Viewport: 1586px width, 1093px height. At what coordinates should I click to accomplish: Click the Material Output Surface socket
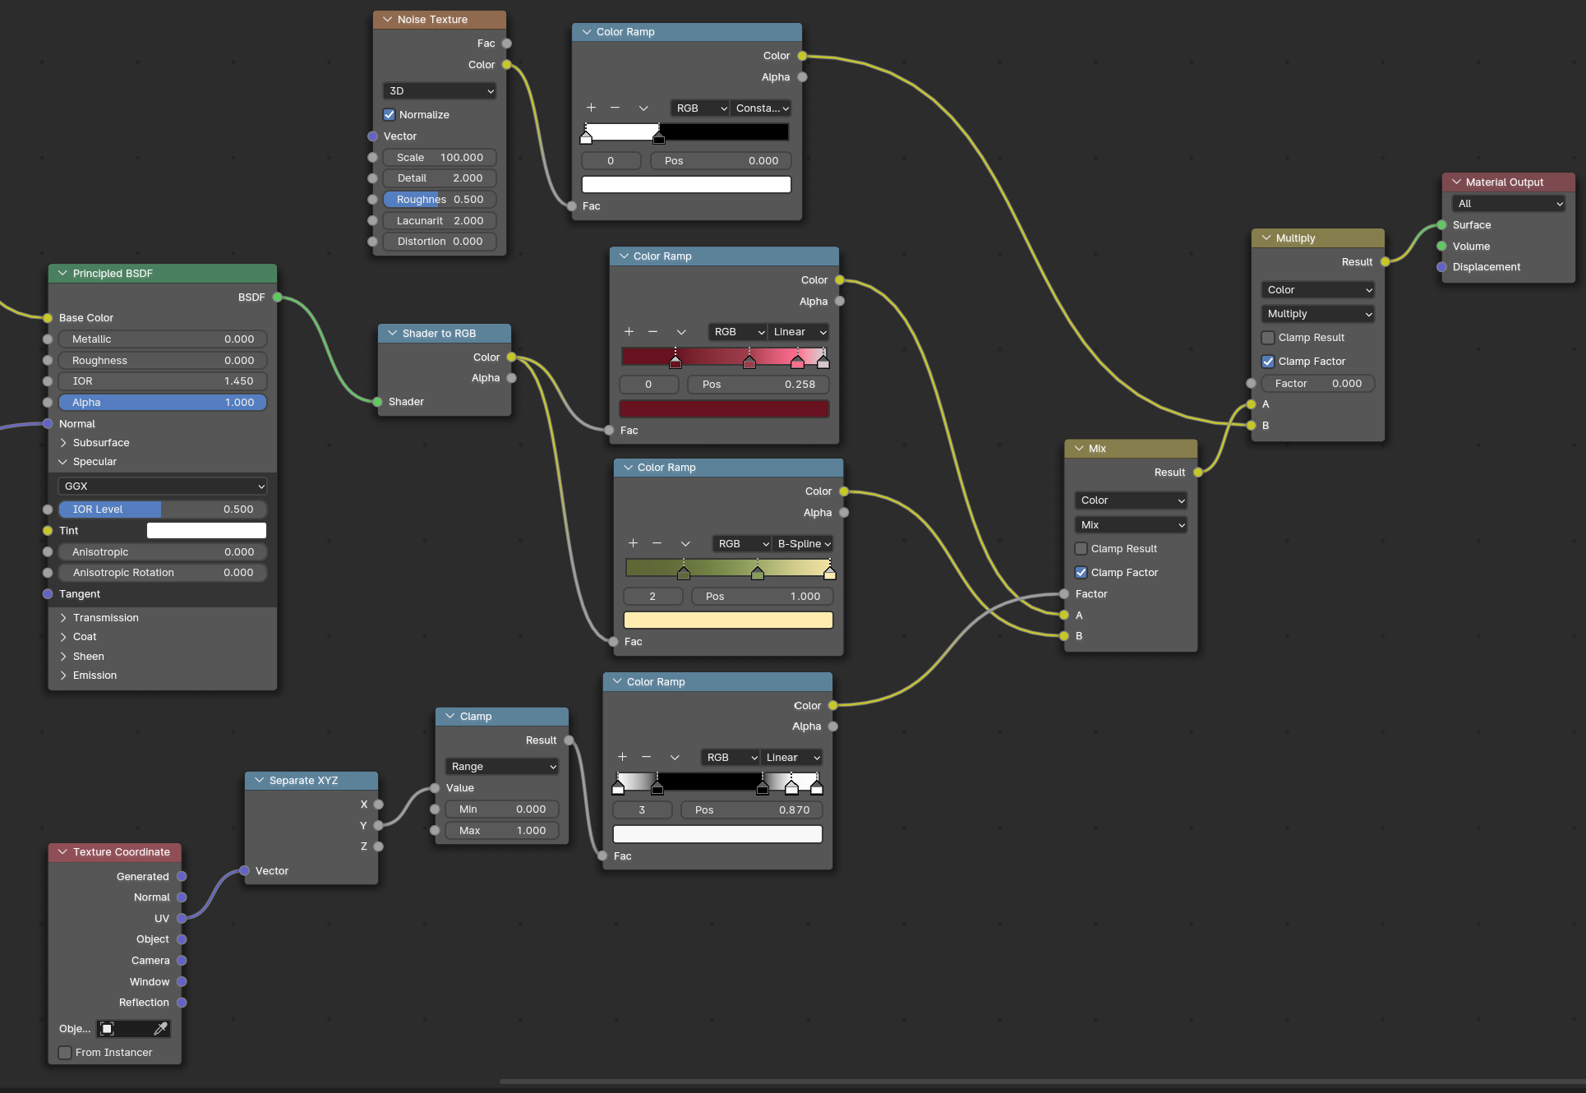click(x=1441, y=225)
